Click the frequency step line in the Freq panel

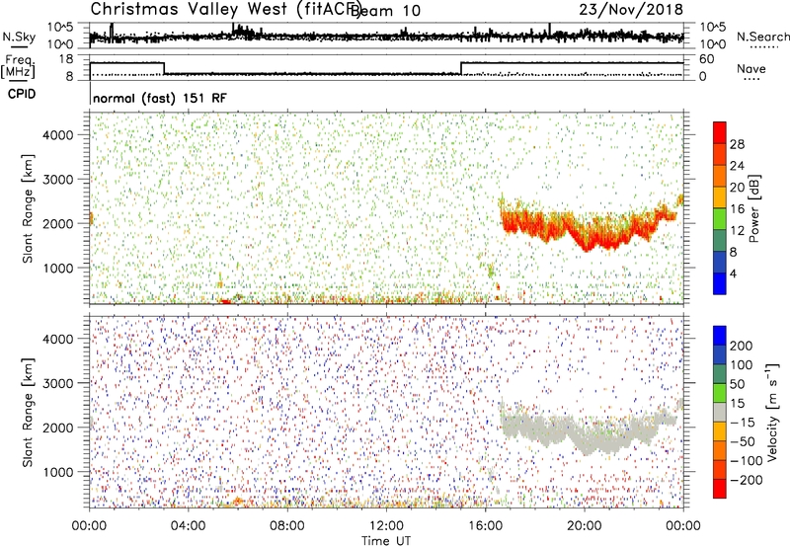(x=386, y=68)
